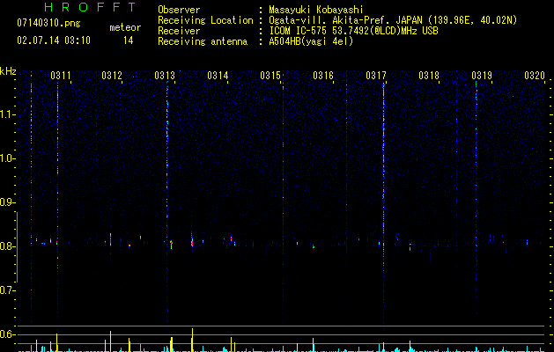This screenshot has height=352, width=554.
Task: Click the 0.8 frequency axis label
Action: [x=6, y=246]
